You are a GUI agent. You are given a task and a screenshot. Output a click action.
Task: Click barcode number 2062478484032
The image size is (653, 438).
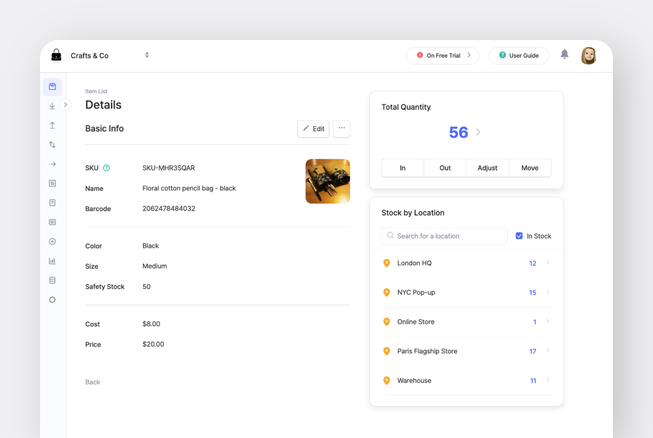[x=169, y=208]
